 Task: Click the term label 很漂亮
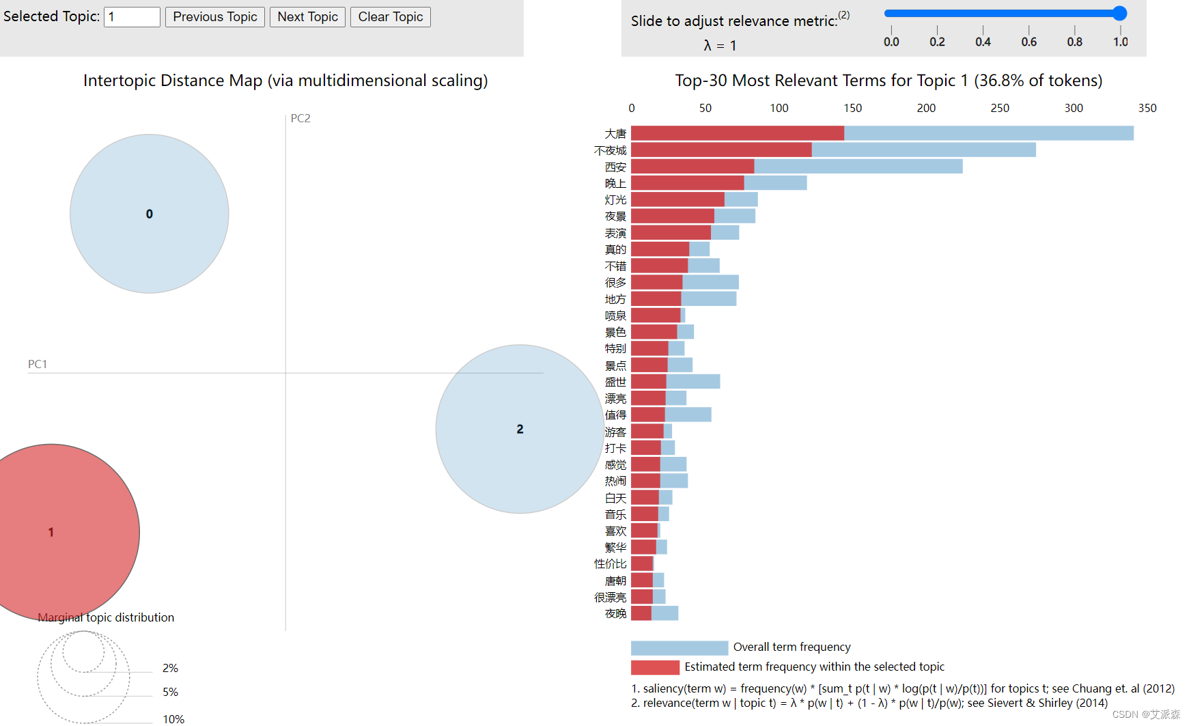click(x=610, y=597)
